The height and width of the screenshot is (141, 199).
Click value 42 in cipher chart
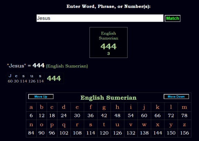point(104,115)
